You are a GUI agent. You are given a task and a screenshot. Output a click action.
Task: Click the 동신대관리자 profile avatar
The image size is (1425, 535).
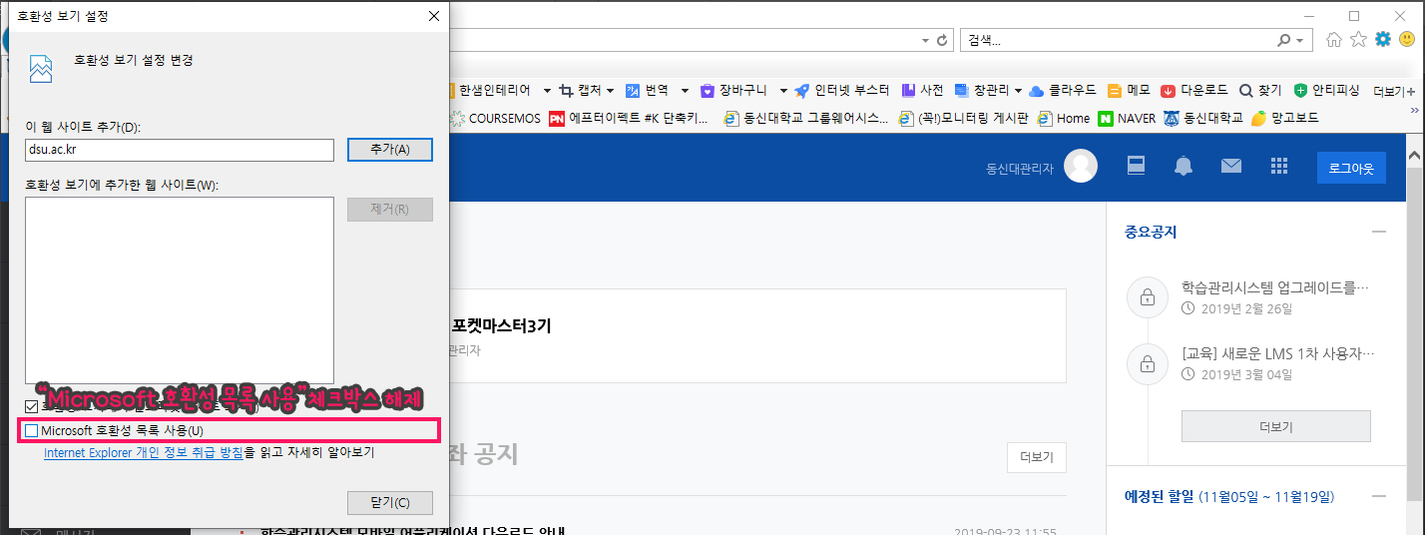coord(1081,167)
